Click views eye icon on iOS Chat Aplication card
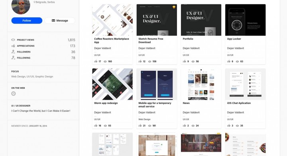This screenshot has width=287, height=156. [x=237, y=126]
